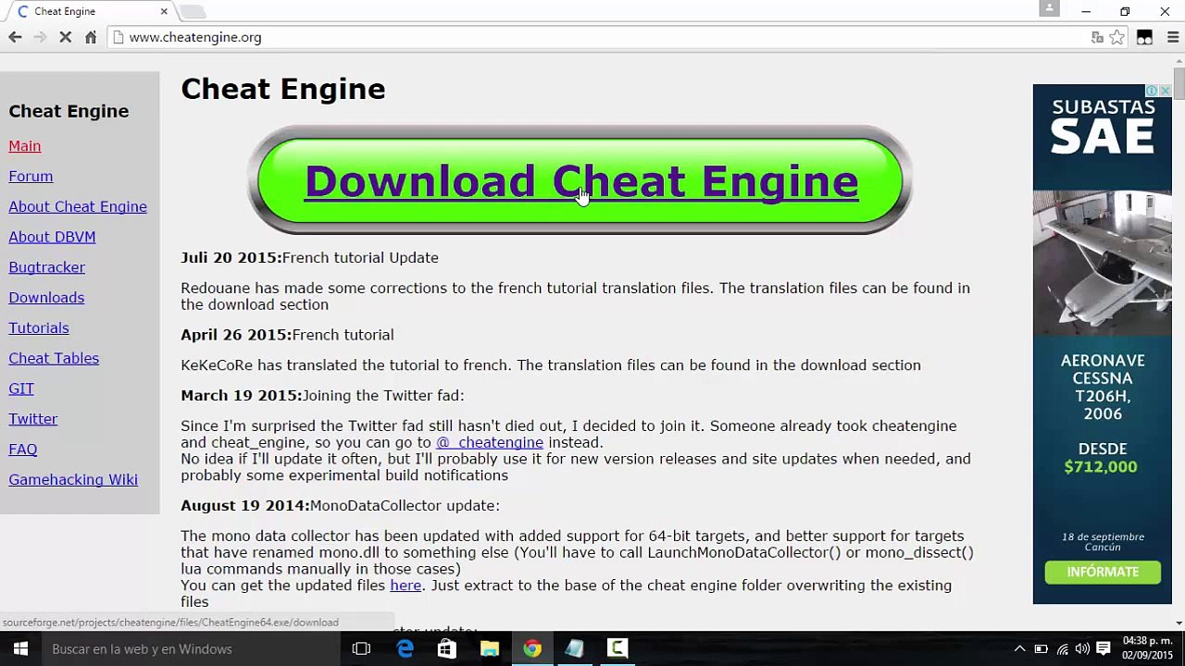Viewport: 1185px width, 666px height.
Task: Follow the @_cheatengine Twitter link
Action: 490,442
